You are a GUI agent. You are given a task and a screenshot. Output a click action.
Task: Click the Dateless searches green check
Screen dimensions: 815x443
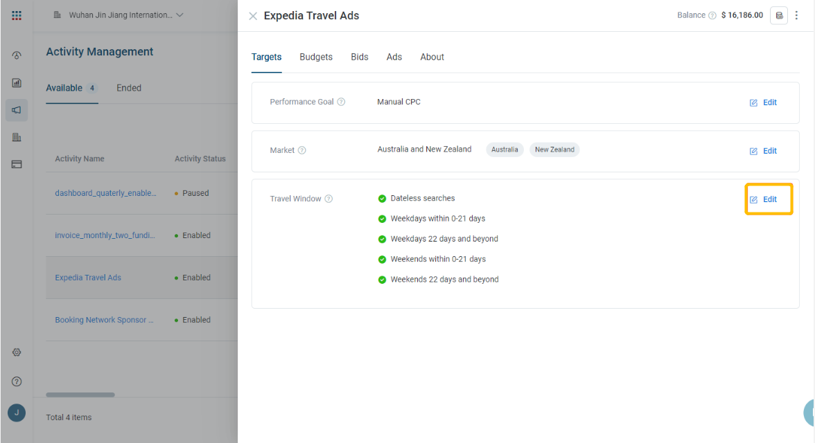(382, 199)
